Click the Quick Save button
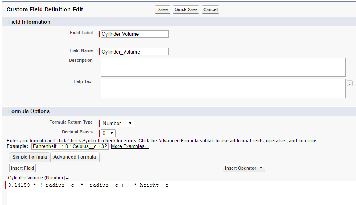Image resolution: width=356 pixels, height=205 pixels. click(x=186, y=9)
